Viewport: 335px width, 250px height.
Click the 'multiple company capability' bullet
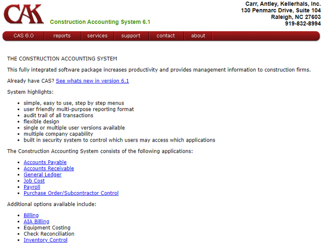58,134
